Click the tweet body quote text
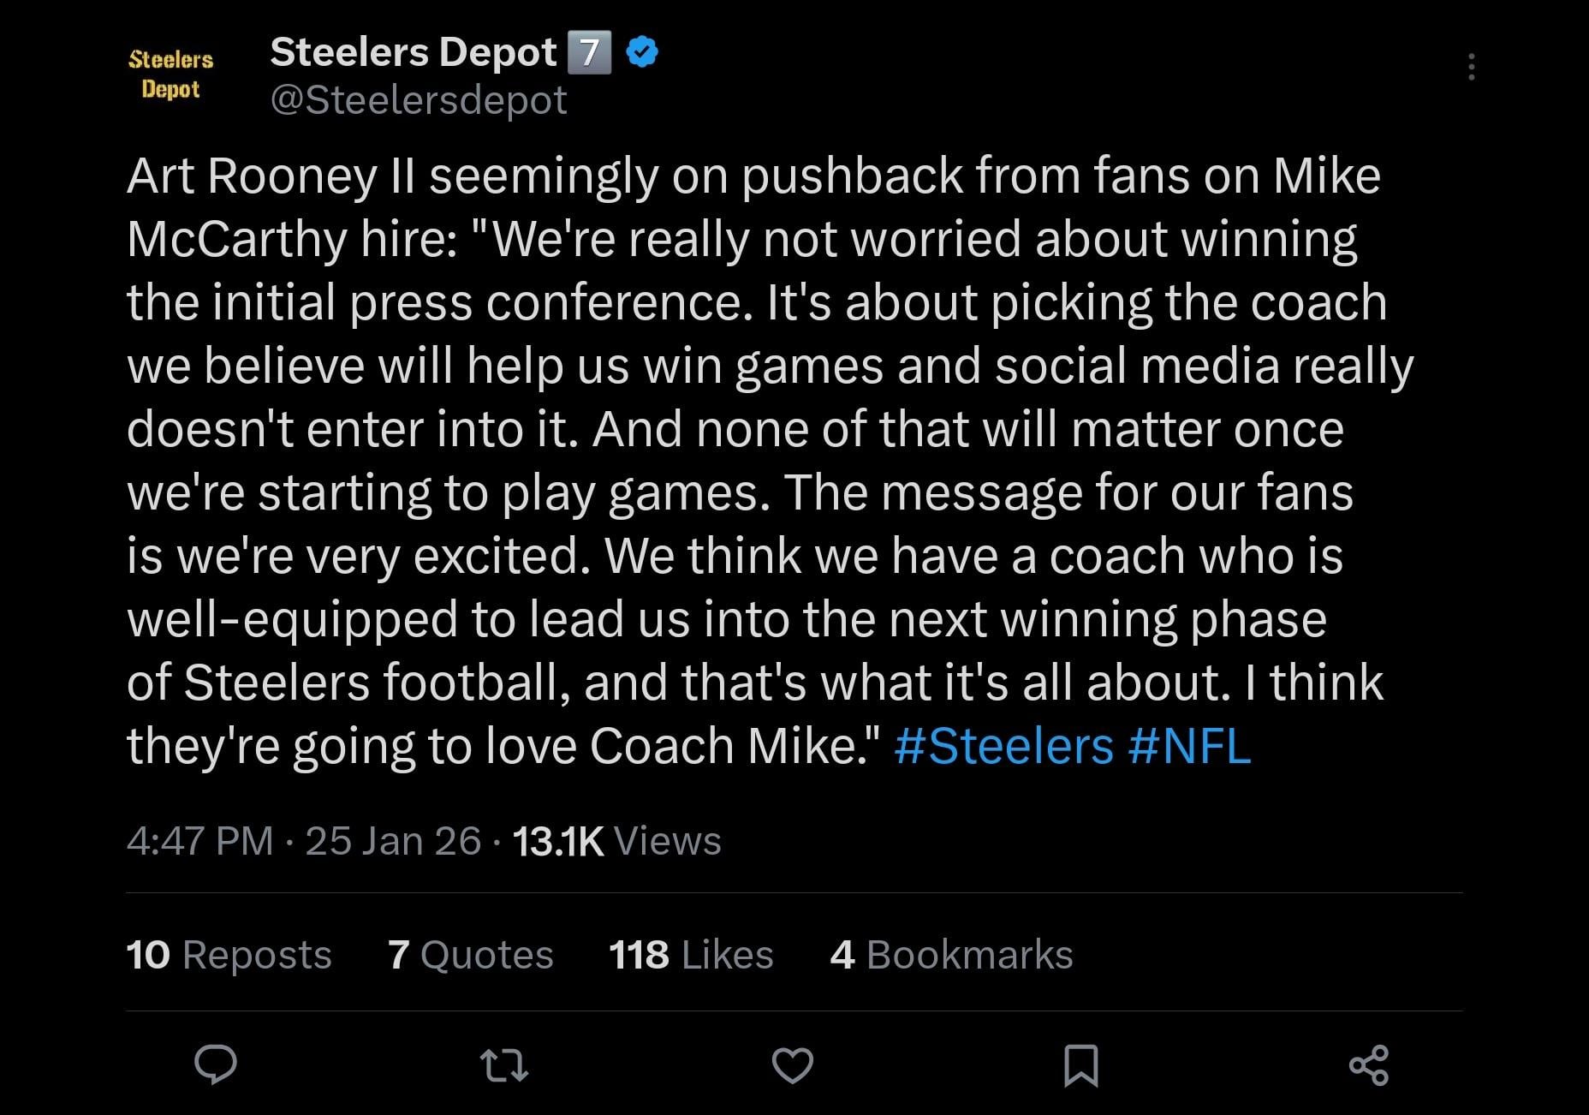The image size is (1589, 1115). (753, 428)
